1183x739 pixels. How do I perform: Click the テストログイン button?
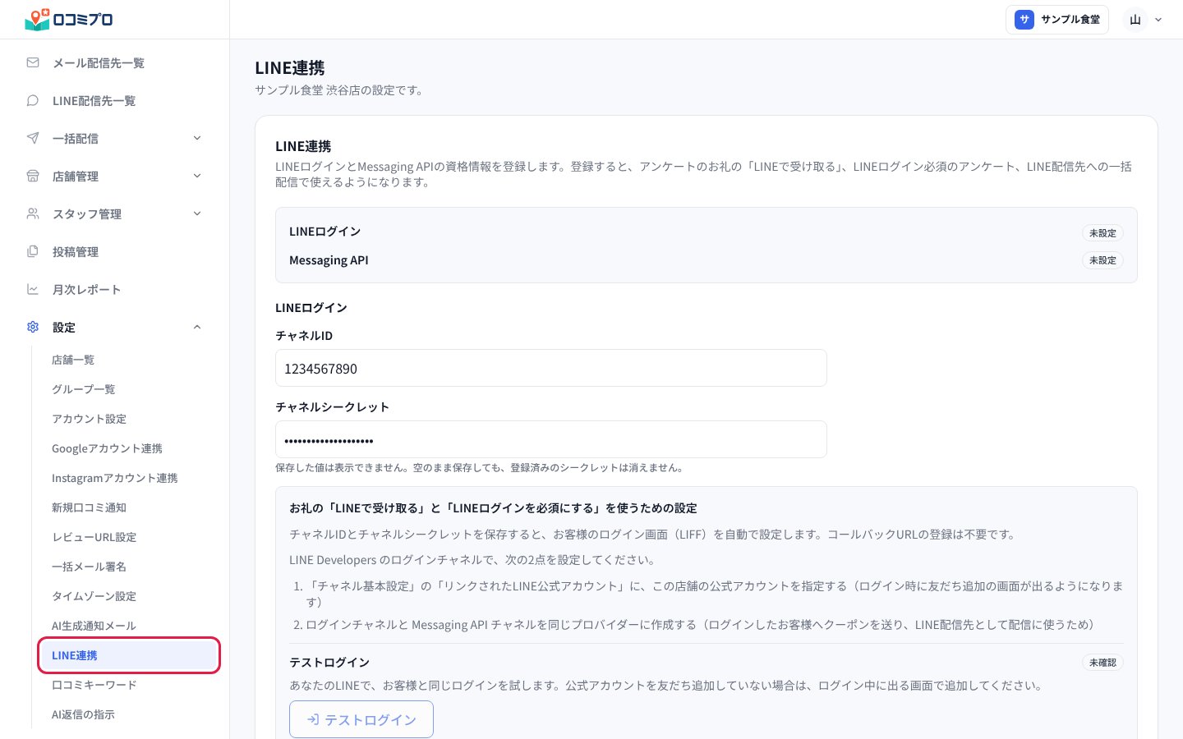(x=361, y=720)
